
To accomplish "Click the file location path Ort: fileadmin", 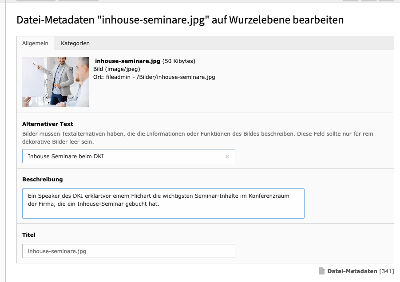I will [x=154, y=77].
